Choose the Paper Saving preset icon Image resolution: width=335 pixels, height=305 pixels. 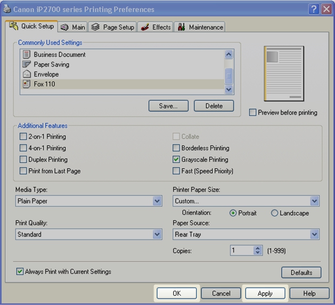27,64
